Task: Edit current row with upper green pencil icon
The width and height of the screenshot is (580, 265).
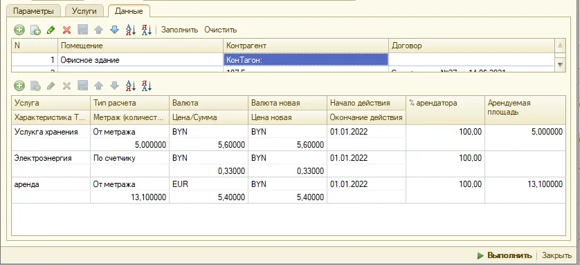Action: coord(51,30)
